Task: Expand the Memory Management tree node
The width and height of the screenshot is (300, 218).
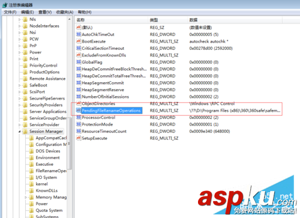Action: click(x=26, y=198)
